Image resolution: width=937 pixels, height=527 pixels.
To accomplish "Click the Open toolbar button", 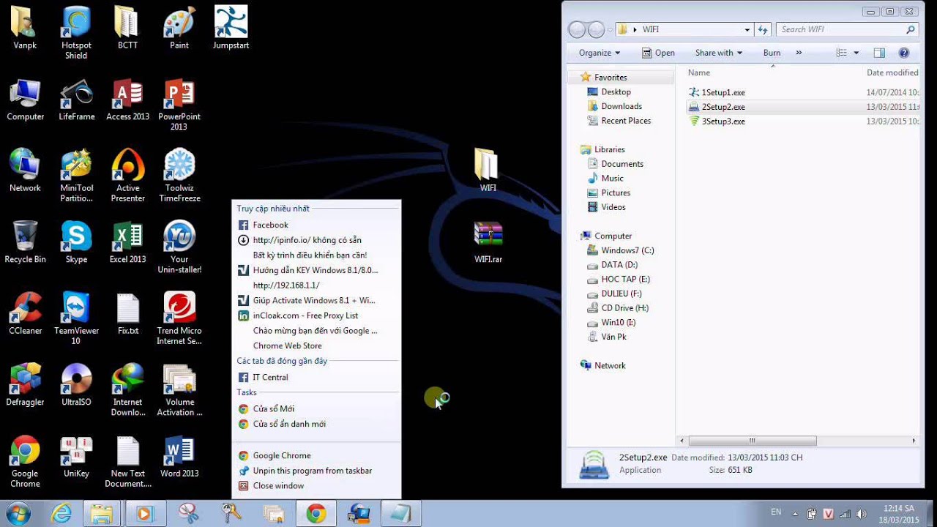I will coord(658,53).
